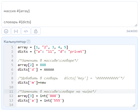Screen dimensions: 140x110
Task: Click the code brackets icon
Action: point(26,31)
